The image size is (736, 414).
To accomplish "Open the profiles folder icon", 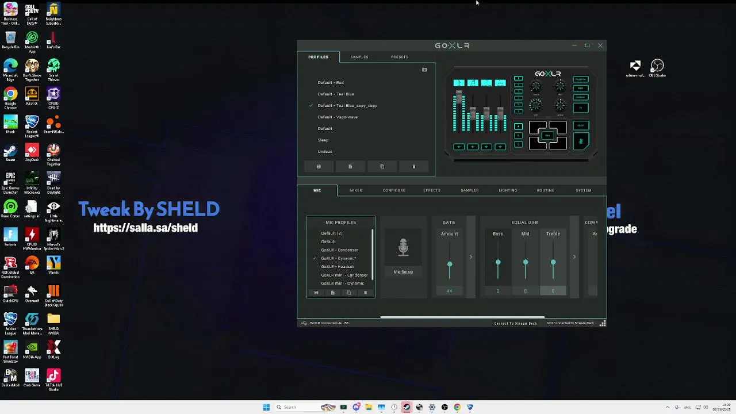I will (x=424, y=70).
